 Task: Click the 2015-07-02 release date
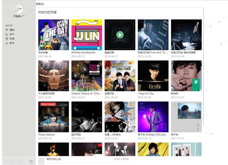coord(144,97)
